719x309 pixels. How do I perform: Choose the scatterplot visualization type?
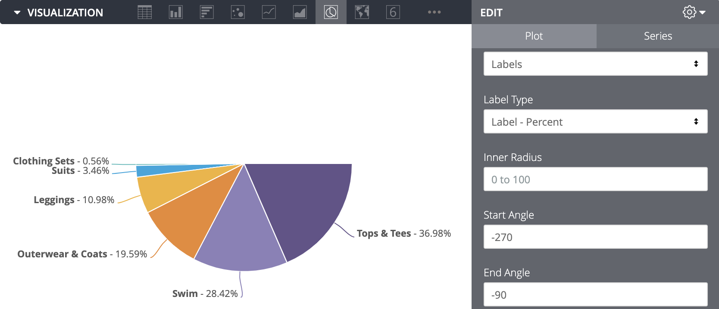[x=238, y=12]
